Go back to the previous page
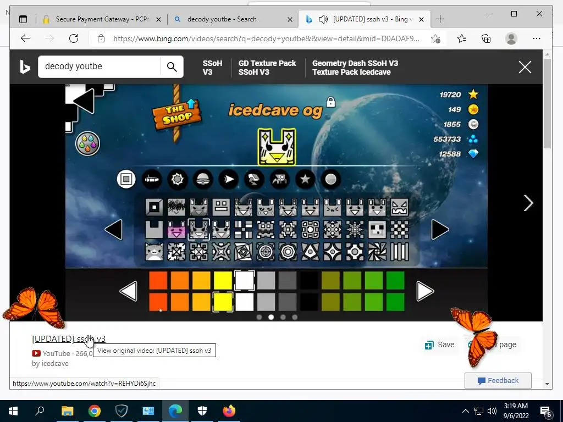 coord(25,38)
